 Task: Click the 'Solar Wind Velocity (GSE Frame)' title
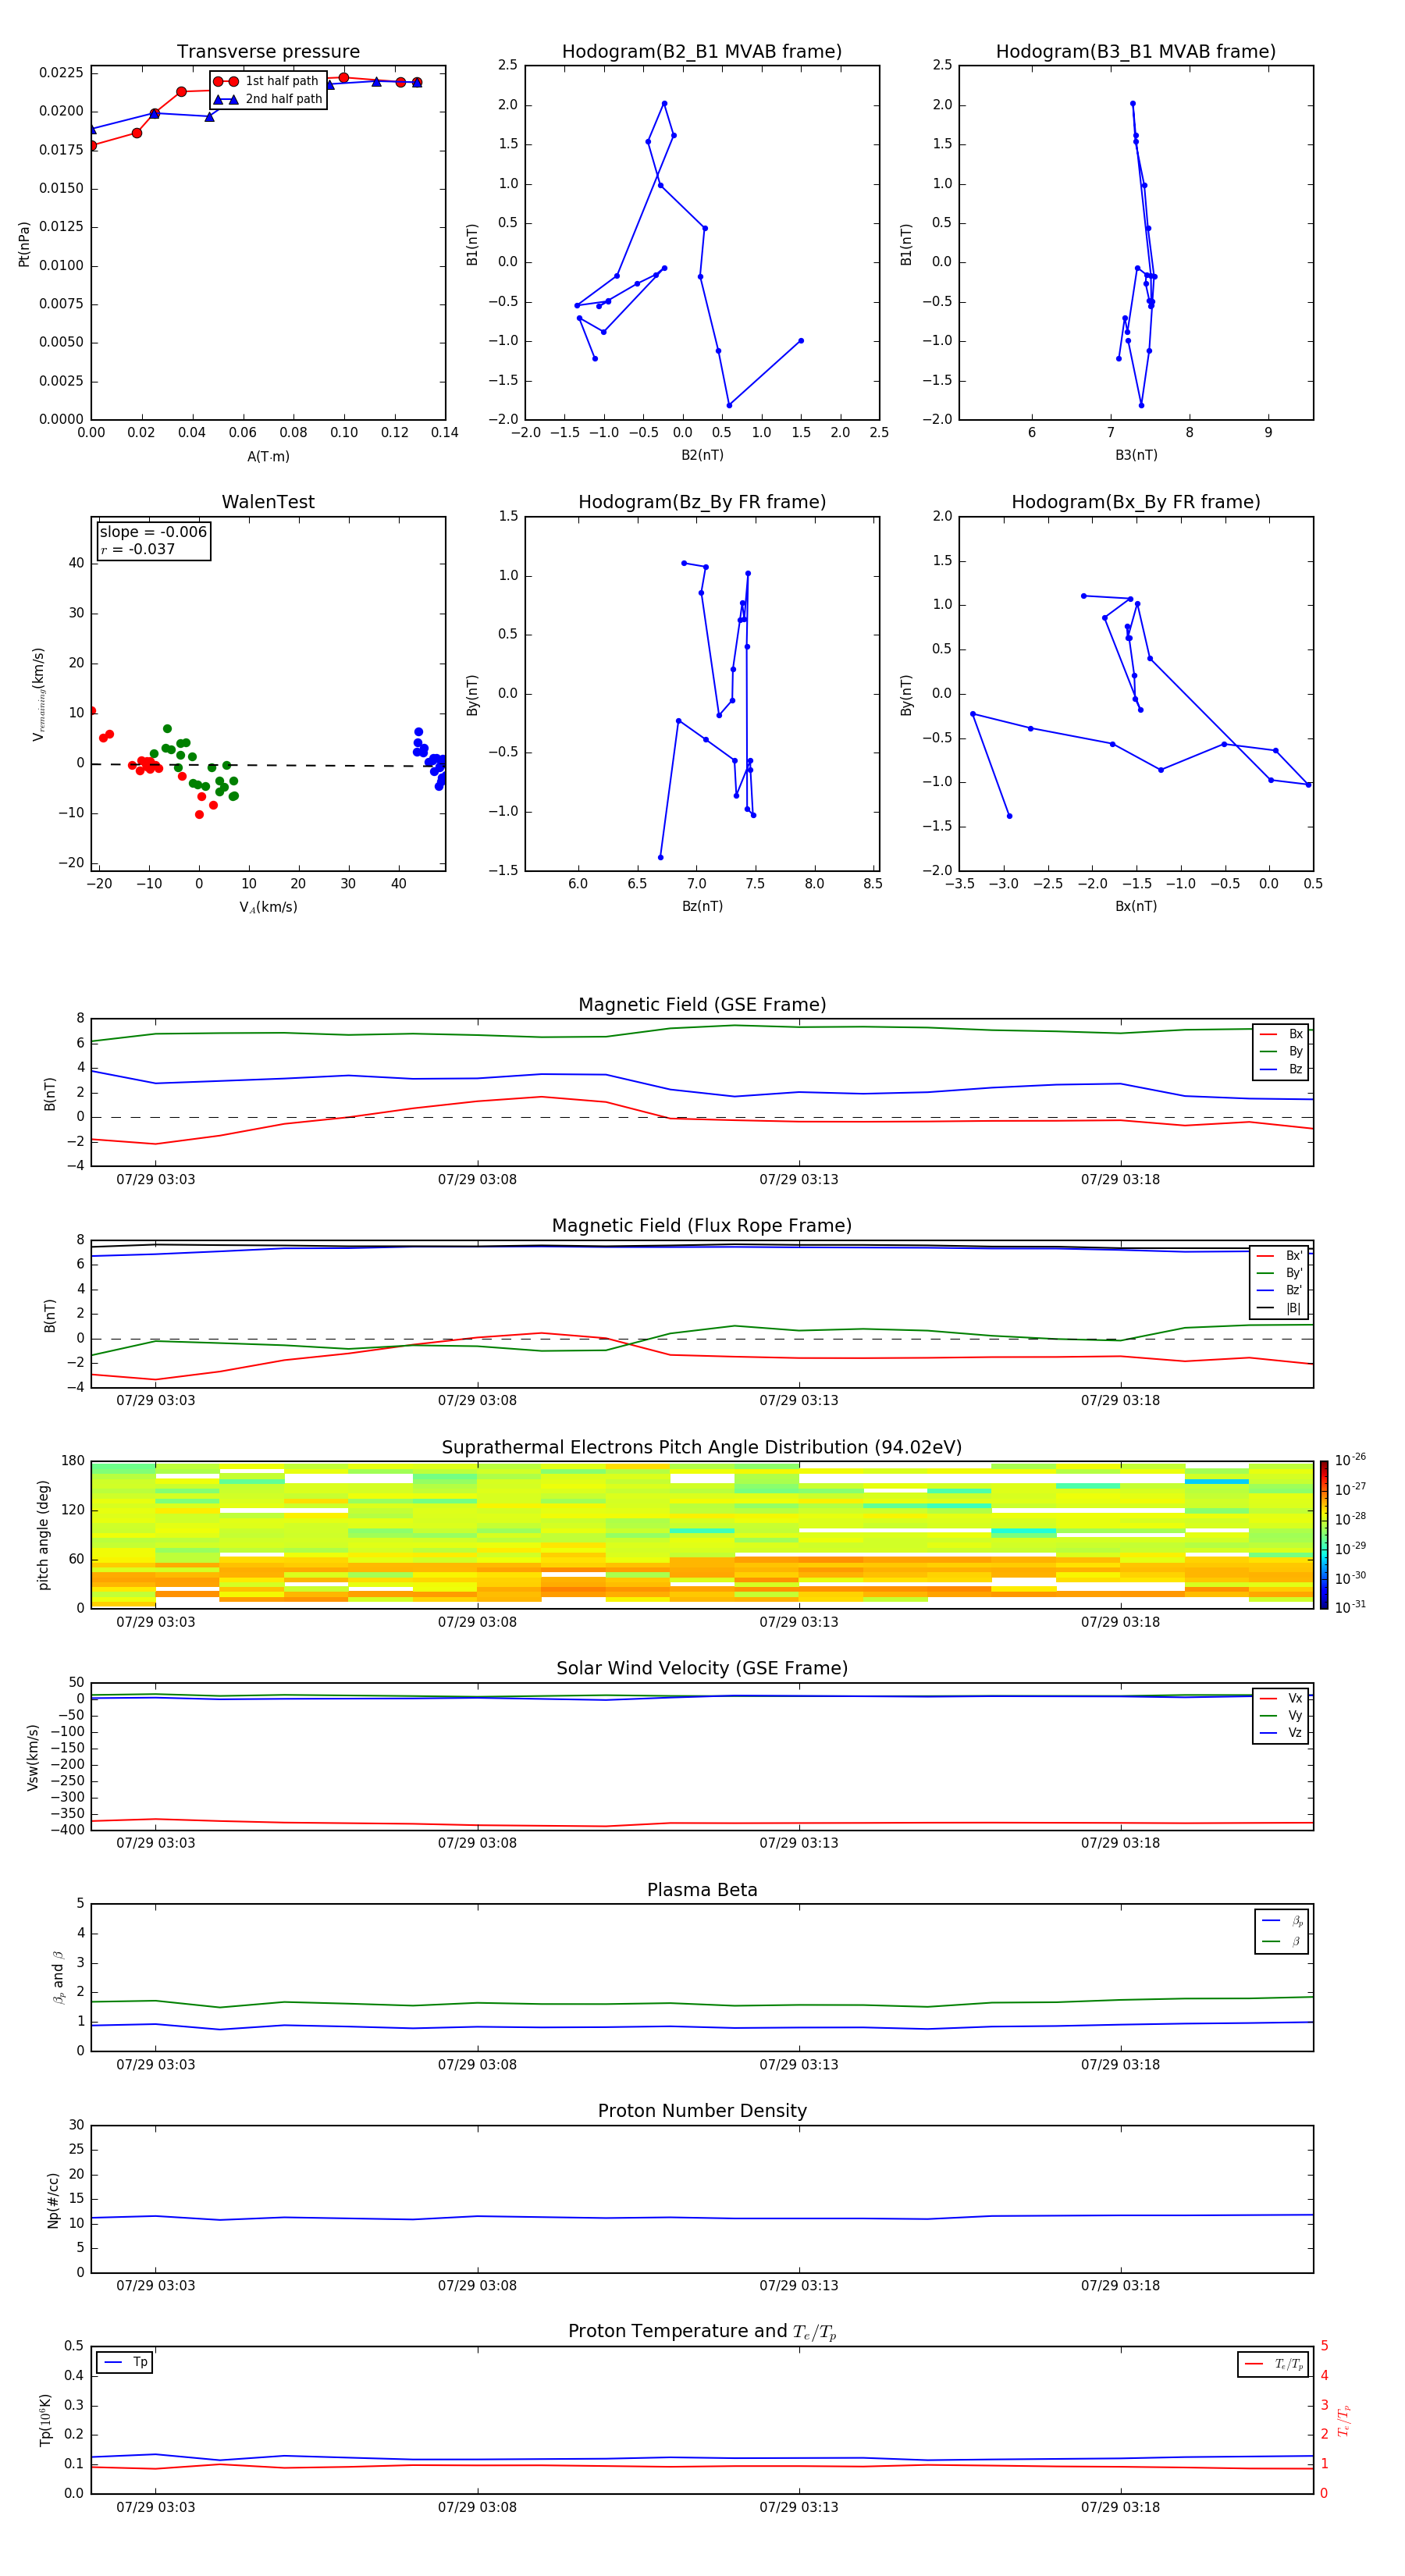pyautogui.click(x=702, y=1668)
